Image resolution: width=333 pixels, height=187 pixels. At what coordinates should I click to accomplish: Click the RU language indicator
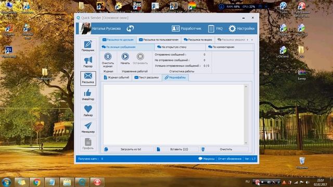point(248,182)
